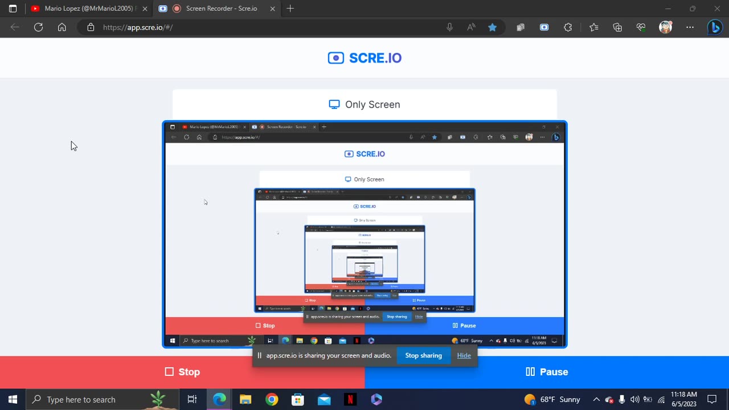
Task: Click the SCRE.IO logo
Action: click(x=364, y=58)
